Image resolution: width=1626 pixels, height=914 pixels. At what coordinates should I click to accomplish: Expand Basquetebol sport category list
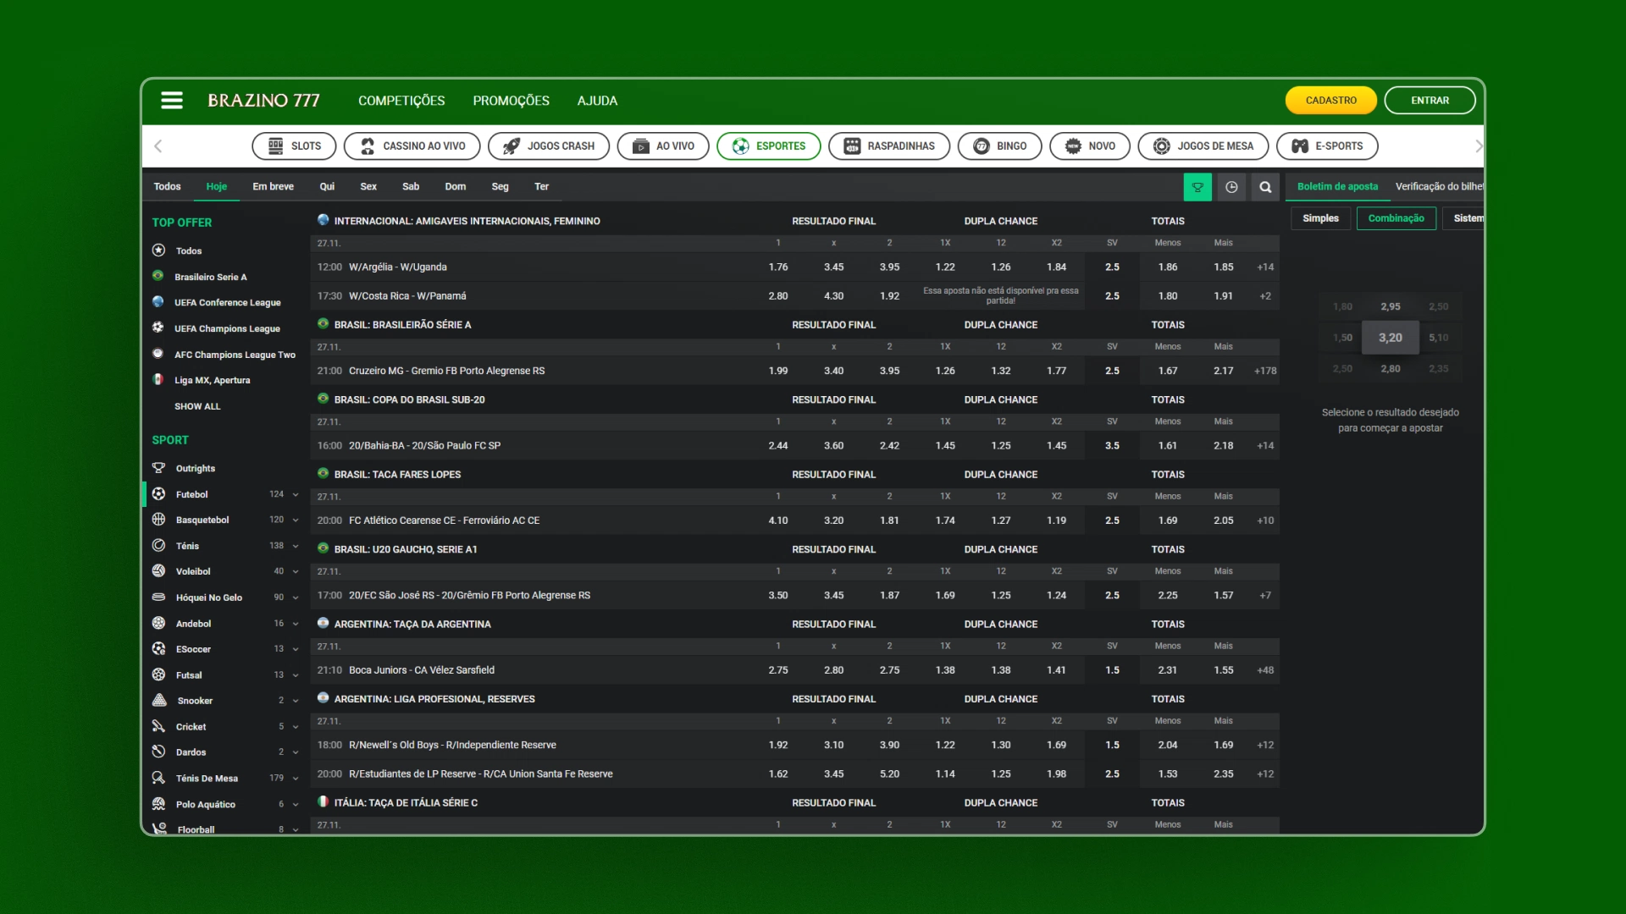(295, 520)
